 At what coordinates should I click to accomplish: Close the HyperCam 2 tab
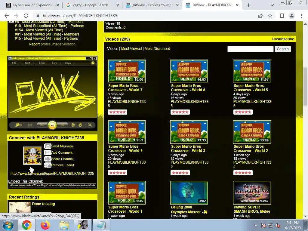pos(57,5)
